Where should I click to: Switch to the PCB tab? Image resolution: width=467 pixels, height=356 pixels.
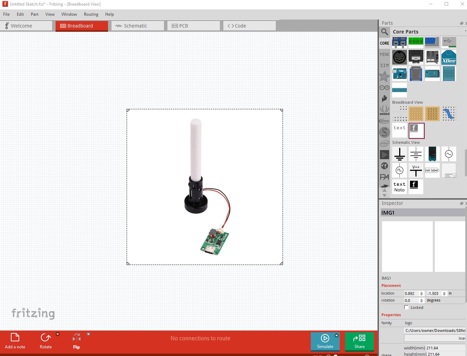click(193, 26)
